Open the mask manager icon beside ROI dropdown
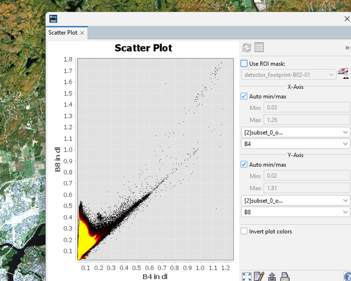The width and height of the screenshot is (351, 281). pos(343,74)
